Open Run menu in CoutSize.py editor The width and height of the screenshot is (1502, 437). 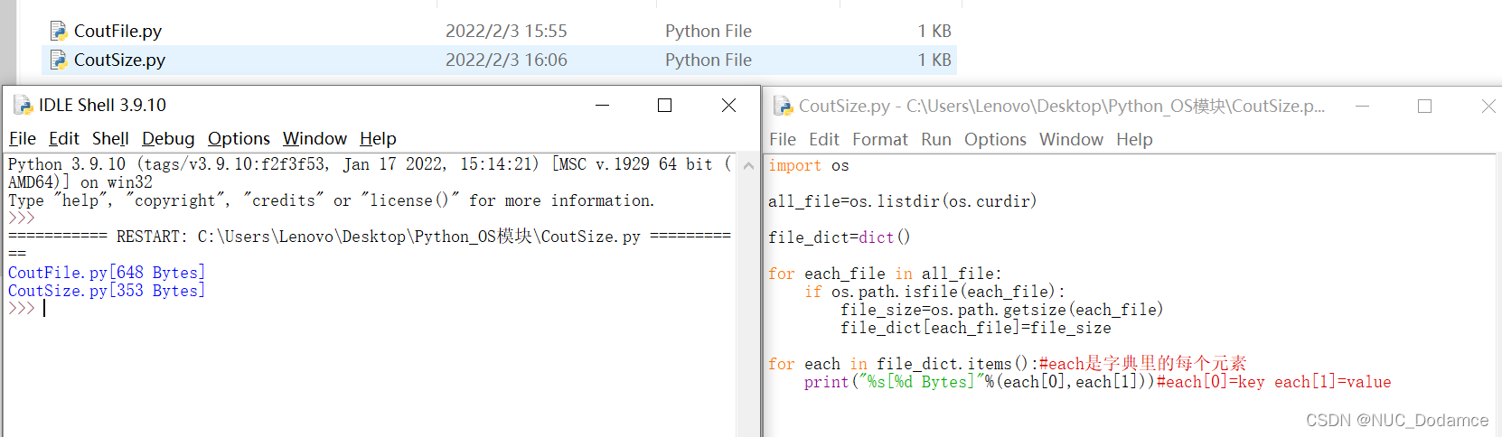click(x=936, y=139)
